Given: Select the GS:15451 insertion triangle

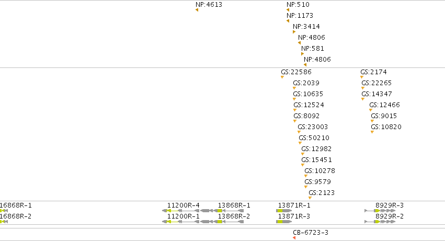Looking at the screenshot, I should tap(303, 165).
